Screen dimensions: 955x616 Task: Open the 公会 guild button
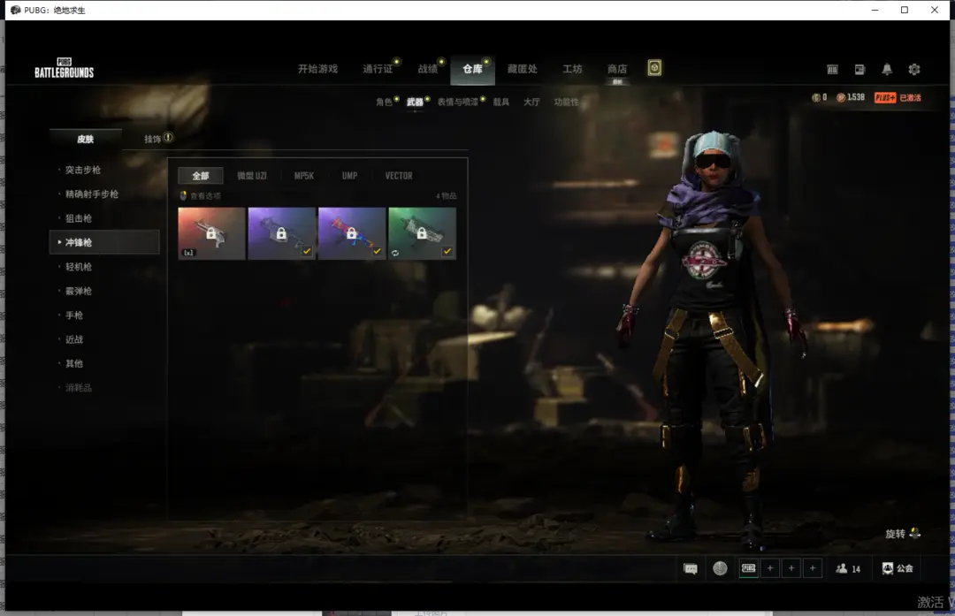[x=898, y=568]
